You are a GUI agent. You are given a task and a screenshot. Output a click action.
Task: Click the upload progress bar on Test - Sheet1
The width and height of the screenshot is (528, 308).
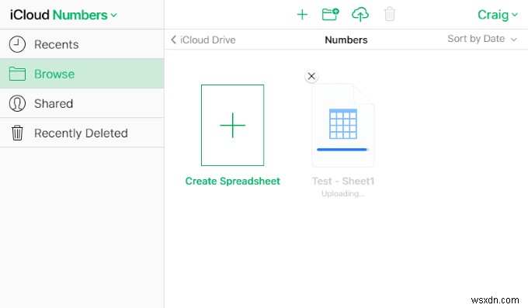tap(342, 150)
